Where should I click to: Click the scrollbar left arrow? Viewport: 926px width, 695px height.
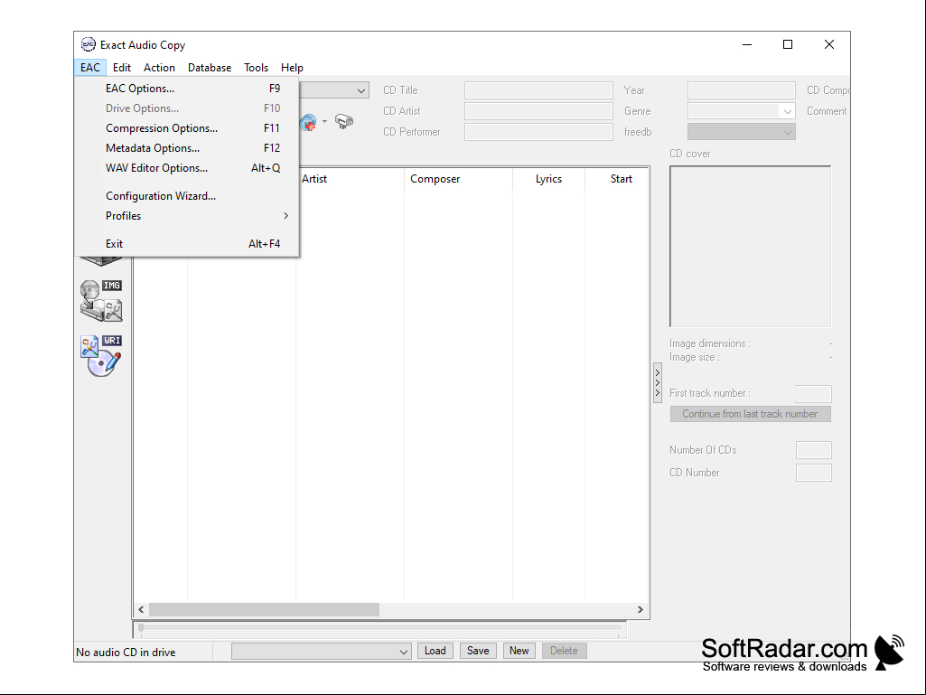(x=141, y=609)
